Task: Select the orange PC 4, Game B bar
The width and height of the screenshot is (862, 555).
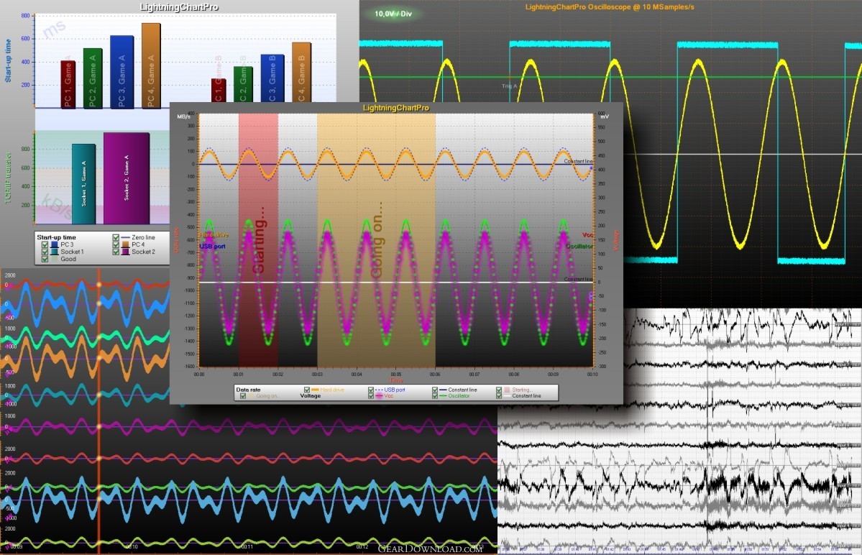Action: (301, 72)
